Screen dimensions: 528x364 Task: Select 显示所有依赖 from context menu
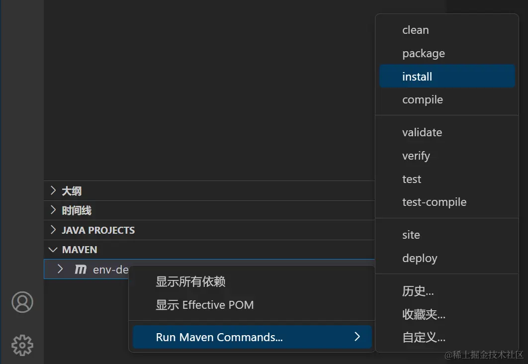click(190, 282)
